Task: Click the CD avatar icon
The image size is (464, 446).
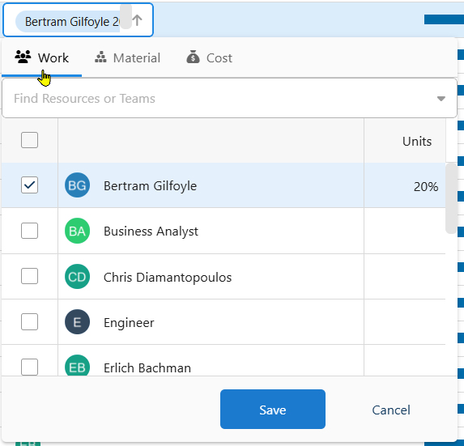Action: [x=77, y=276]
